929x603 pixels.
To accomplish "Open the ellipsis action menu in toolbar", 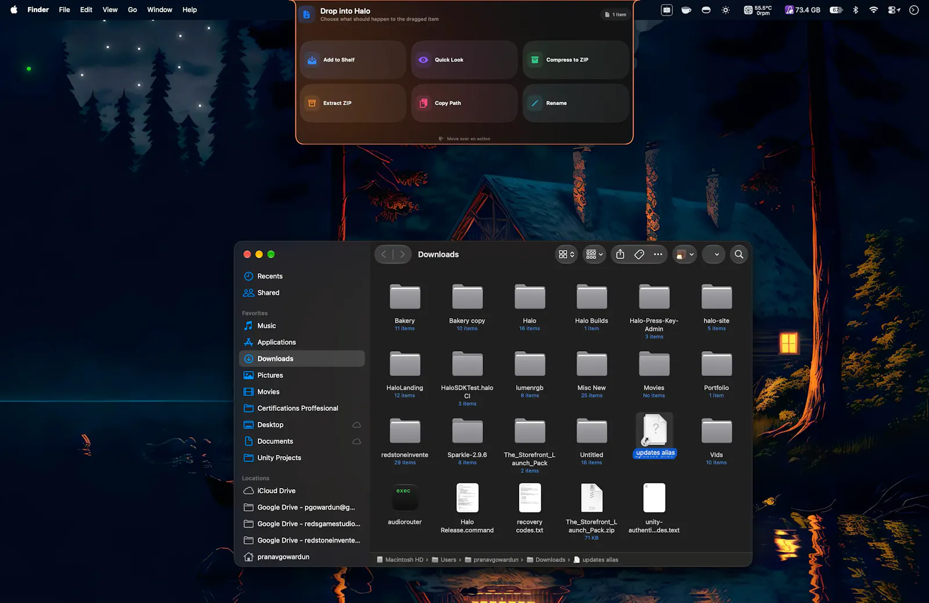I will point(658,254).
